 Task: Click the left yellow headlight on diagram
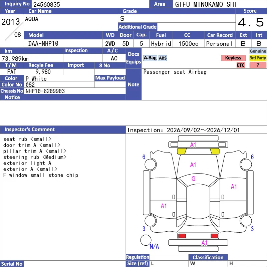[182, 151]
